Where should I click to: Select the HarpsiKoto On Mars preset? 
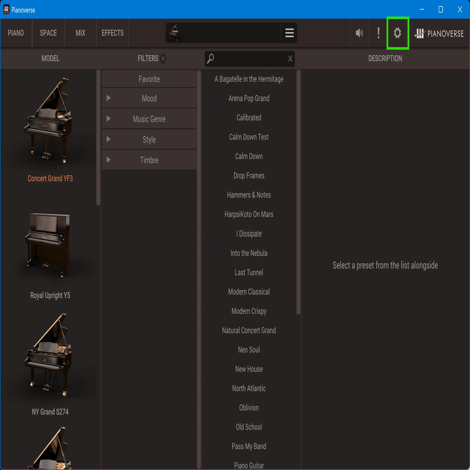[x=249, y=214]
